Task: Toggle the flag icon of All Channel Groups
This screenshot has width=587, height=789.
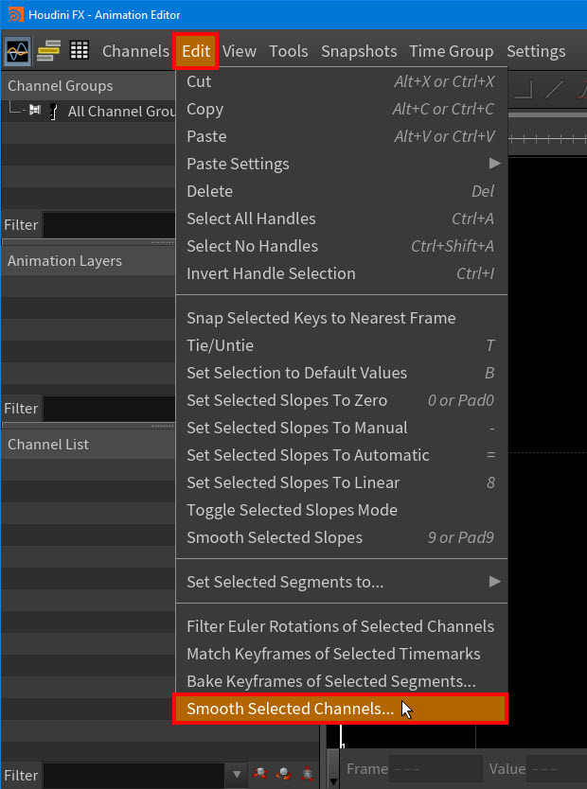Action: 35,110
